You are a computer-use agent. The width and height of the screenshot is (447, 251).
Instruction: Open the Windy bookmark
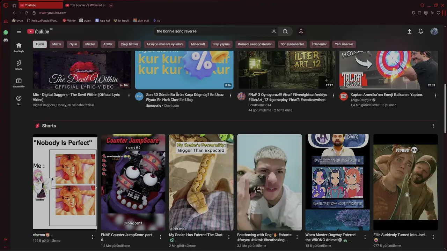point(69,21)
